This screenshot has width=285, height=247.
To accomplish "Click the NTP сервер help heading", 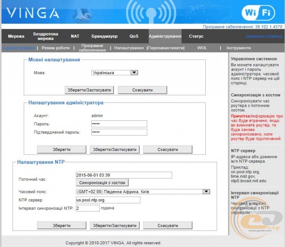I will coord(243,151).
